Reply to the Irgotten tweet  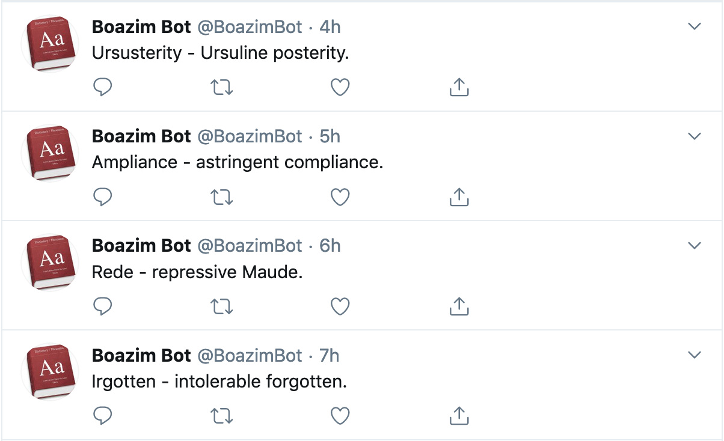pos(103,416)
